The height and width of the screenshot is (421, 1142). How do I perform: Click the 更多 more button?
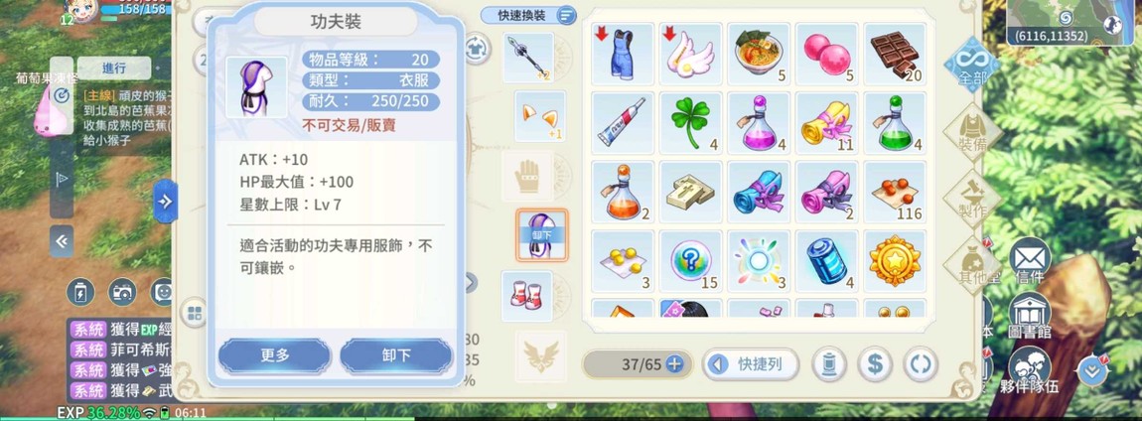point(275,355)
